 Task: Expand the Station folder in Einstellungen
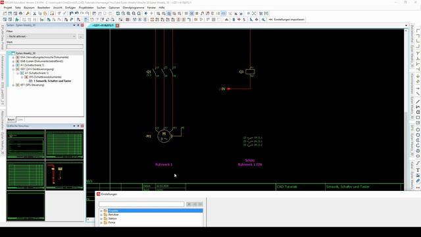(x=101, y=219)
